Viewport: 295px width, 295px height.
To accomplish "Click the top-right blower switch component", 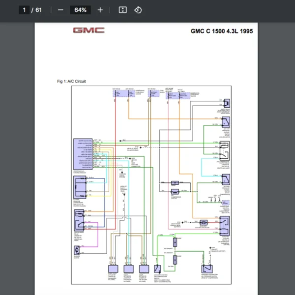I will pyautogui.click(x=227, y=103).
